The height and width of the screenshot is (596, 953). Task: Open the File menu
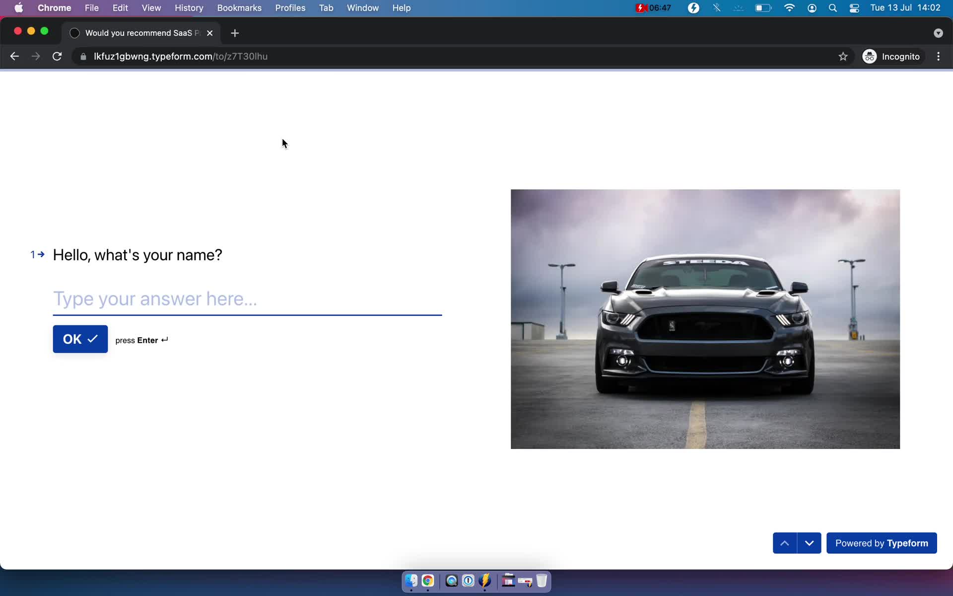pyautogui.click(x=91, y=8)
